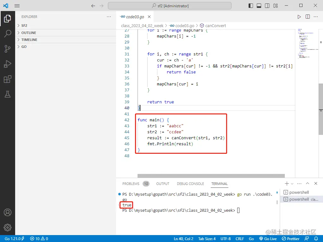Viewport: 323px width, 242px height.
Task: Open editor More Actions ellipsis
Action: click(316, 17)
